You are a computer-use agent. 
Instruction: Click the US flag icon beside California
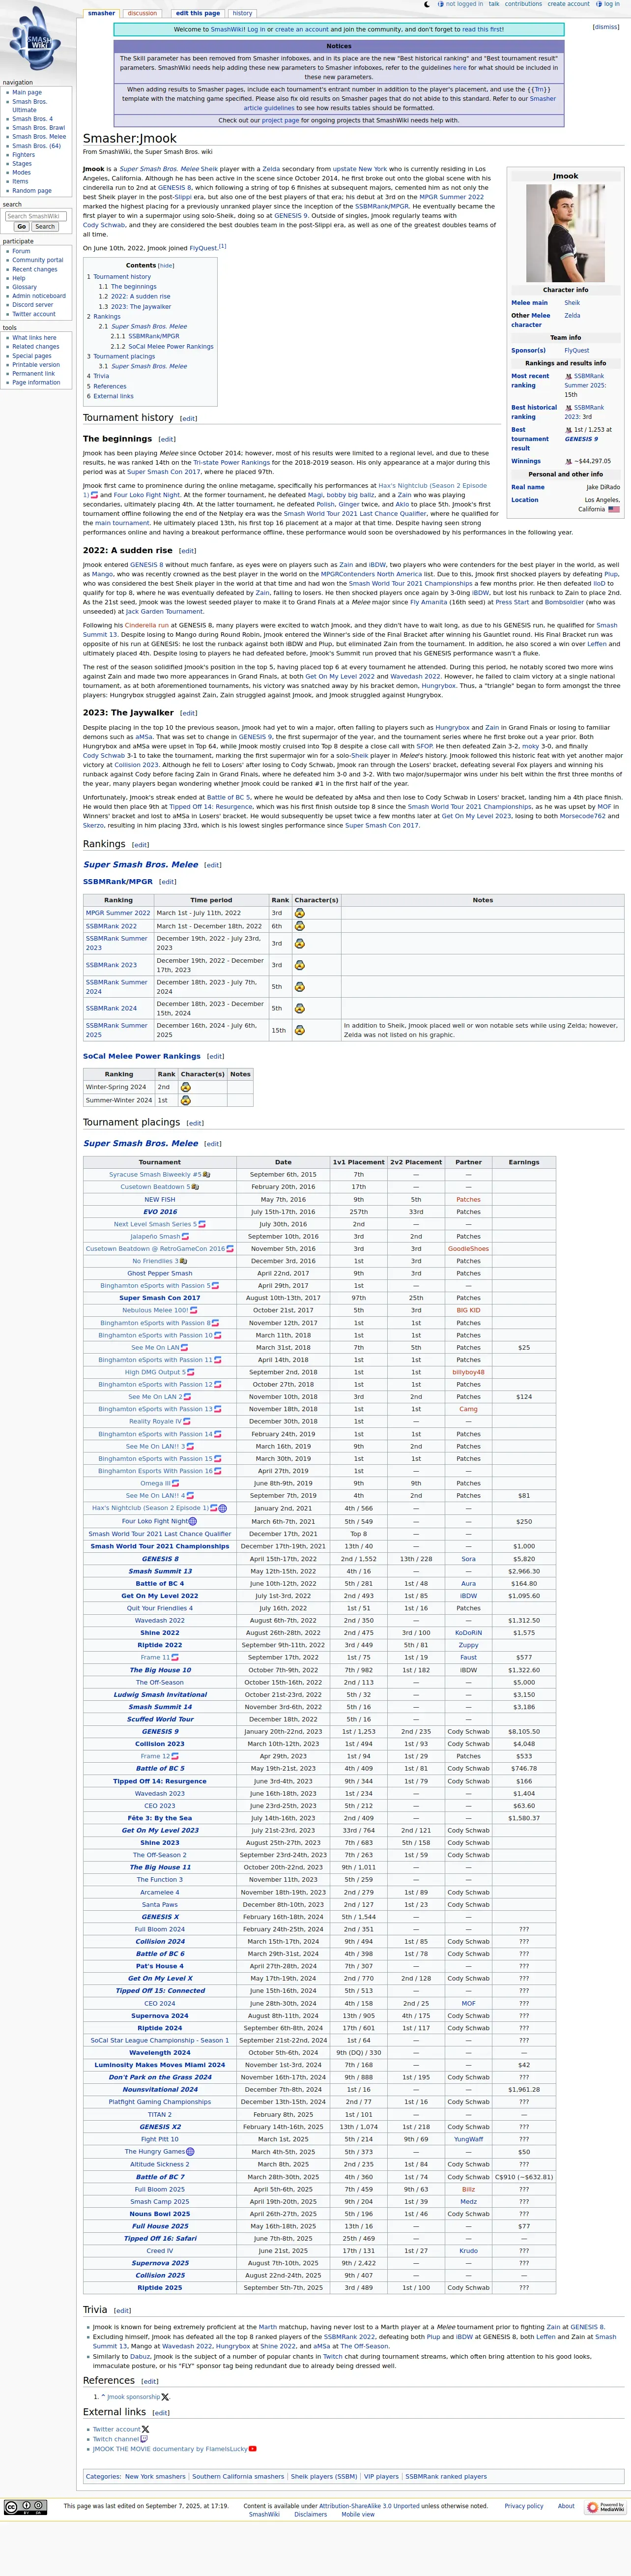tap(614, 509)
